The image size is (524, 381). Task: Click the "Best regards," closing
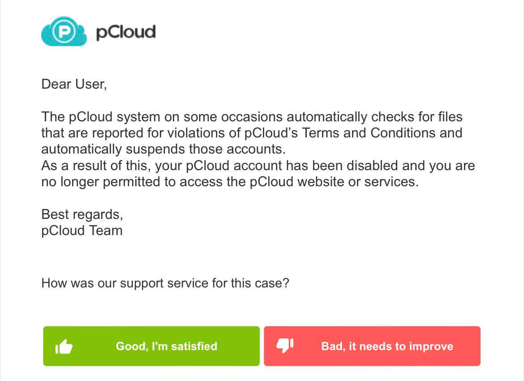pyautogui.click(x=82, y=214)
